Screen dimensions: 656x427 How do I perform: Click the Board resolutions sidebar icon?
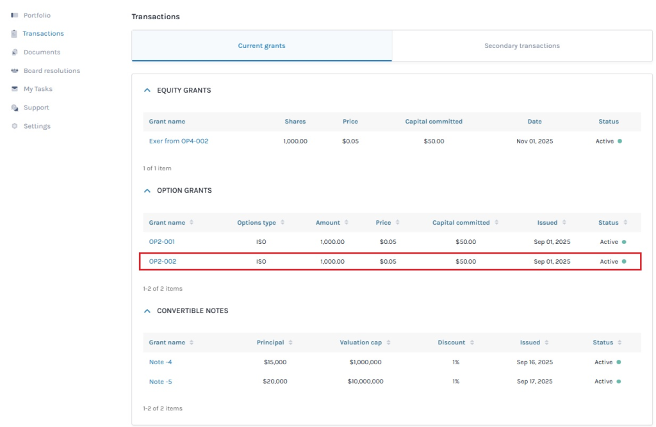point(15,71)
